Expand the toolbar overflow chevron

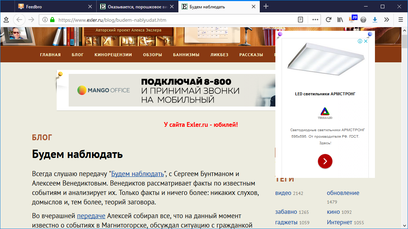(387, 20)
